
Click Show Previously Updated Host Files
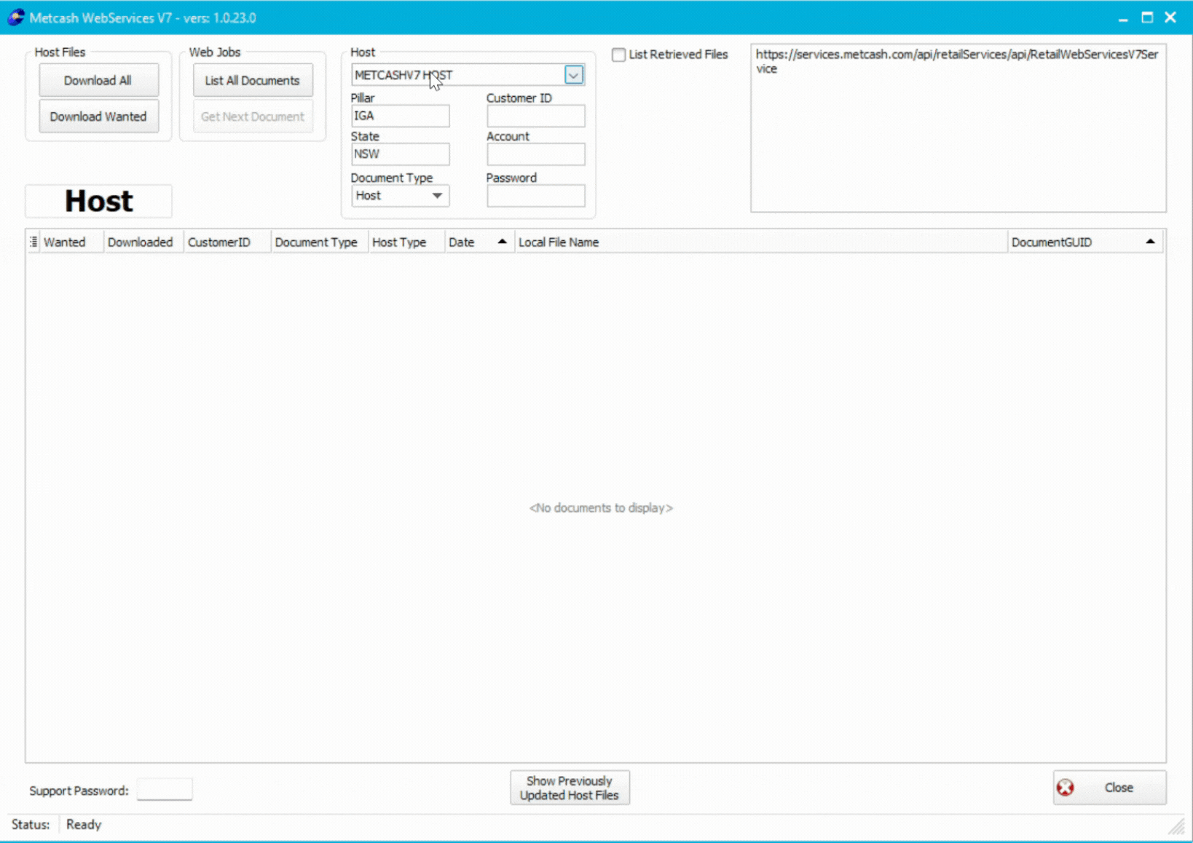pyautogui.click(x=570, y=787)
